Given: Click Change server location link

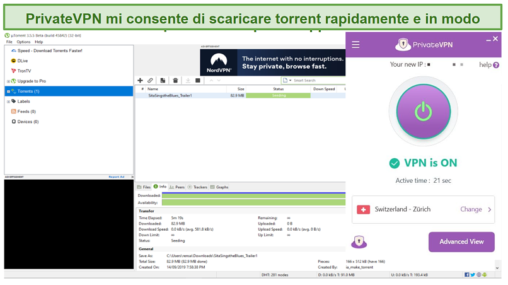Looking at the screenshot, I should click(x=471, y=209).
